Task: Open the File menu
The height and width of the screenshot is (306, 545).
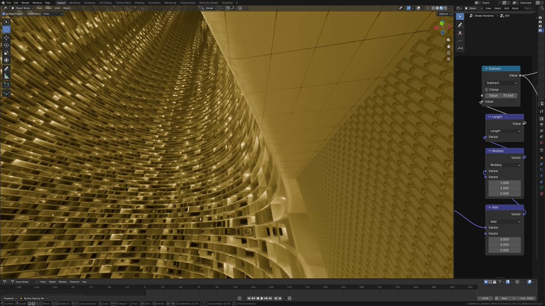Action: coord(9,3)
